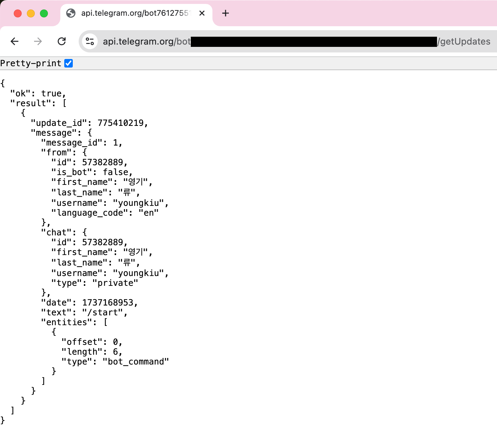
Task: Click the date value 1737168953
Action: [x=108, y=303]
